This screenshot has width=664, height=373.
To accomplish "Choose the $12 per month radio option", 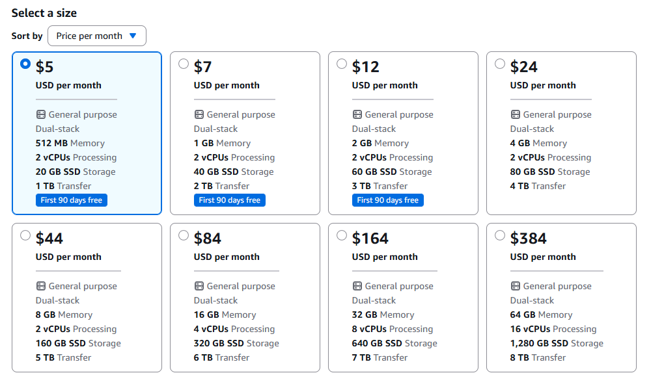I will (342, 64).
